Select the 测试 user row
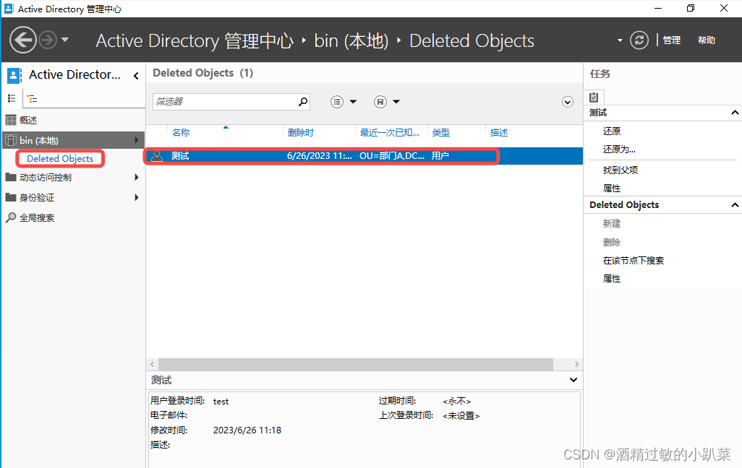The height and width of the screenshot is (468, 742). pyautogui.click(x=364, y=155)
